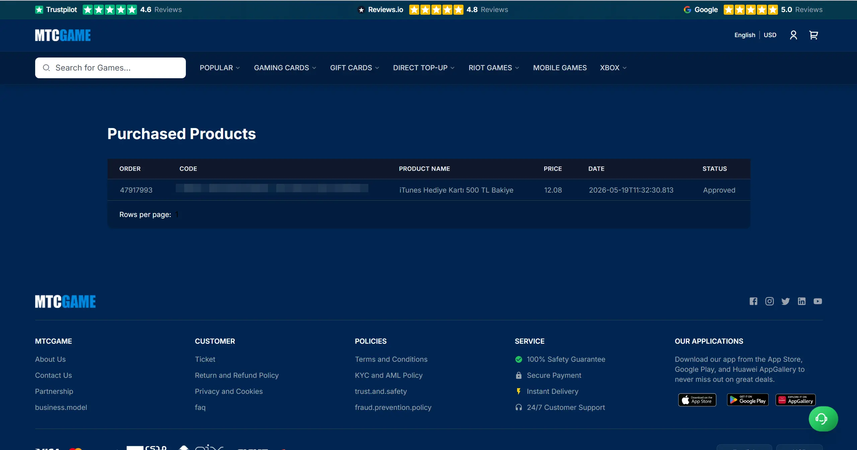Viewport: 857px width, 450px height.
Task: Click the STATUS column header
Action: pyautogui.click(x=714, y=169)
